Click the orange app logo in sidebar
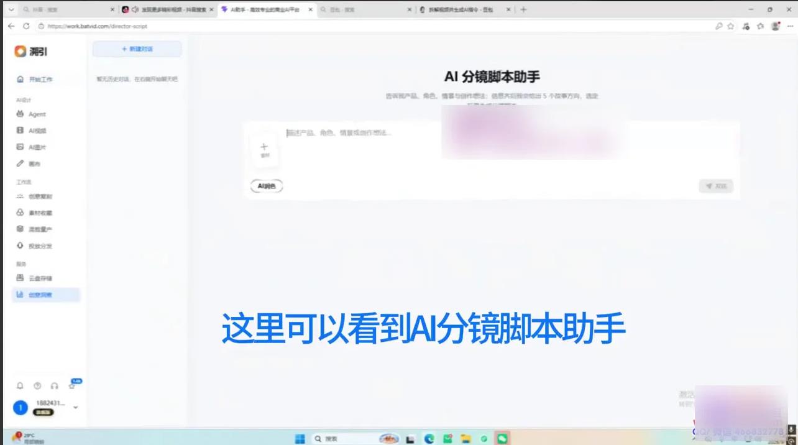Viewport: 798px width, 445px height. coord(21,52)
